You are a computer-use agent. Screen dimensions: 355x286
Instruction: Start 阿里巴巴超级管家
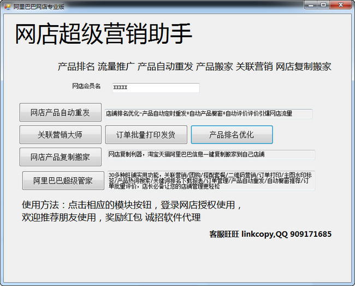tap(63, 180)
